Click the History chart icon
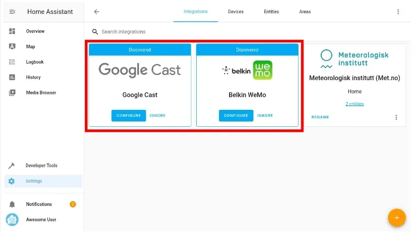The image size is (413, 233). pos(12,77)
